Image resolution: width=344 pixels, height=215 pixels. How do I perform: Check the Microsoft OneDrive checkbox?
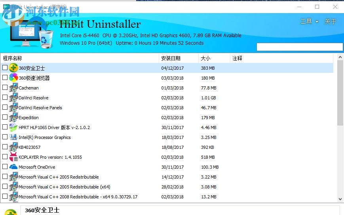point(5,167)
